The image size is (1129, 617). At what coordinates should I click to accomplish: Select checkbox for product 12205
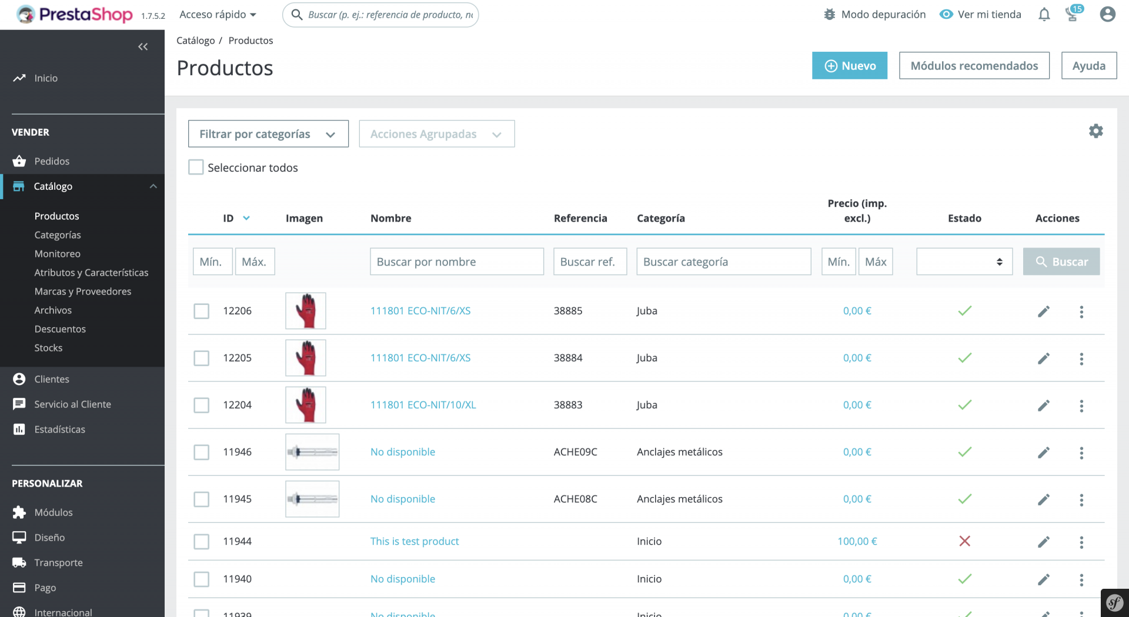tap(202, 358)
